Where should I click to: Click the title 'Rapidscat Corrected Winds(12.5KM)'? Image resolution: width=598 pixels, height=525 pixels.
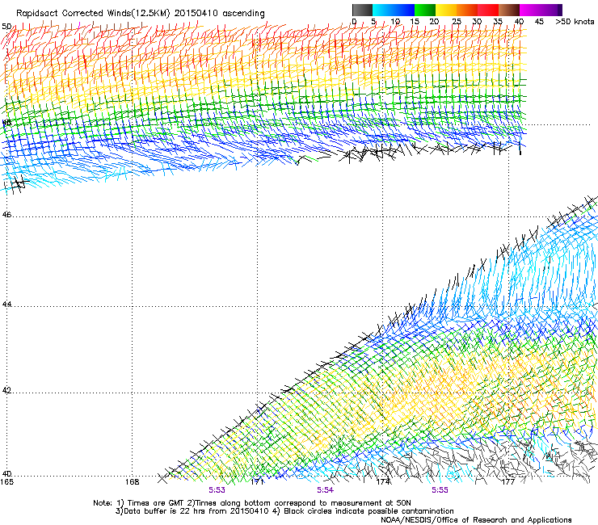[93, 14]
